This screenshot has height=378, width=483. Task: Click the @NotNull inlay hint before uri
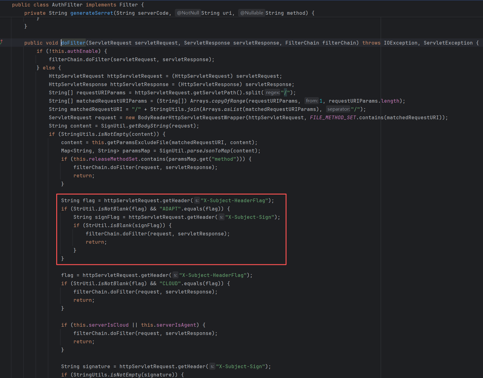(188, 13)
